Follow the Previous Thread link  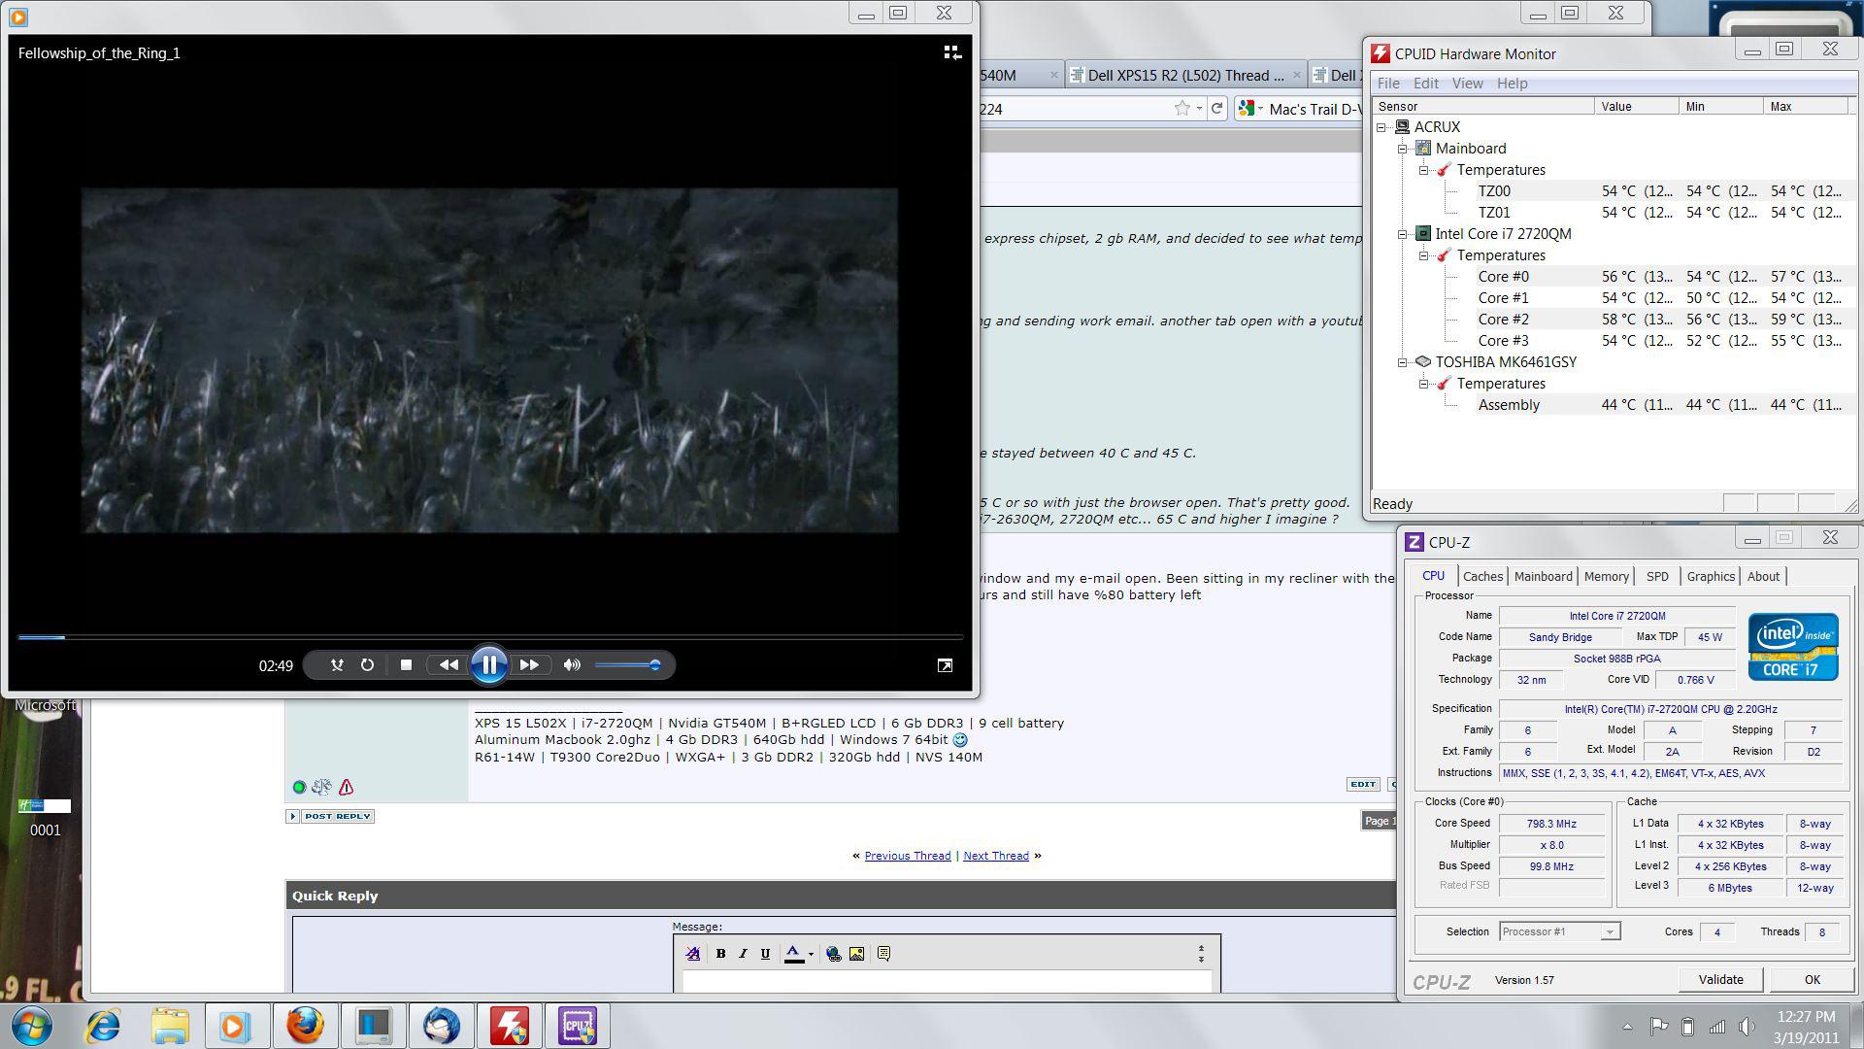(907, 856)
